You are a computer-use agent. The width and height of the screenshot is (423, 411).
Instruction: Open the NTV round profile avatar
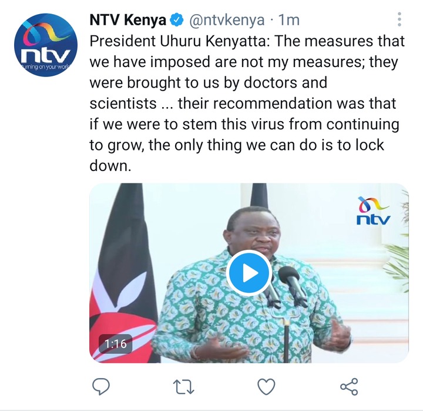[46, 45]
